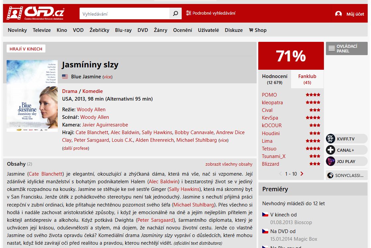The width and height of the screenshot is (371, 248).
Task: Open the Komedie genre link
Action: point(93,91)
